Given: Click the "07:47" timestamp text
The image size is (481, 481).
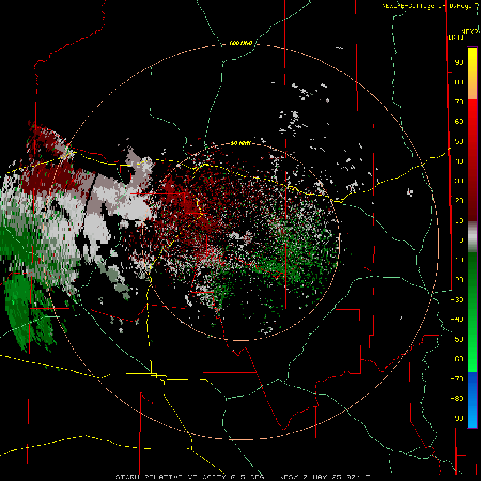Looking at the screenshot, I should tap(358, 477).
